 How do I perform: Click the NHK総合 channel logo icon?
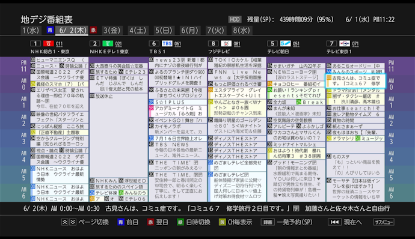point(49,43)
